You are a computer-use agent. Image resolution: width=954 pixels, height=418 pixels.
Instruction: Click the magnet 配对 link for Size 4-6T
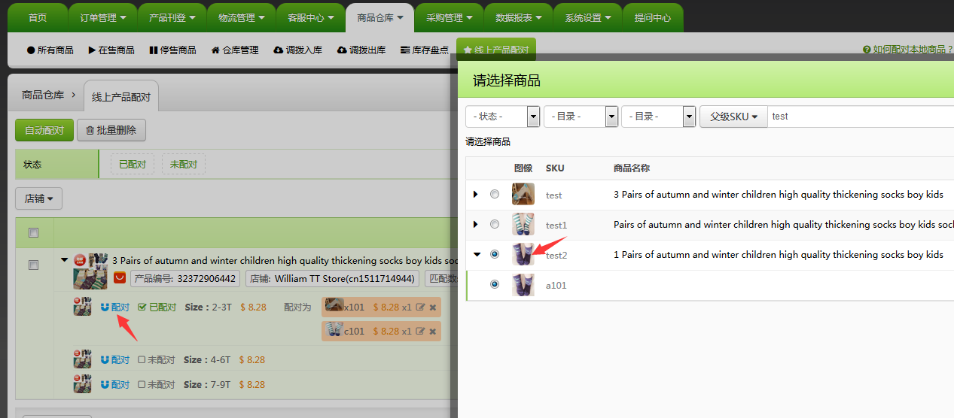(115, 359)
